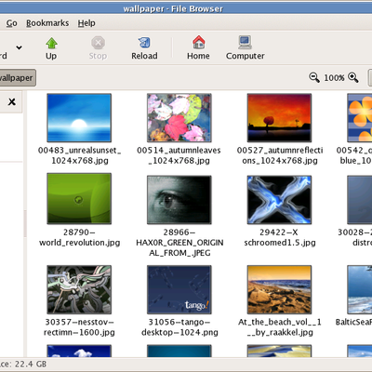Select the green world_revolution thumbnail
372x372 pixels.
pyautogui.click(x=79, y=198)
